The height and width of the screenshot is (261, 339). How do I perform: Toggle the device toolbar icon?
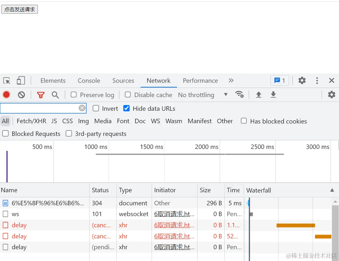21,81
